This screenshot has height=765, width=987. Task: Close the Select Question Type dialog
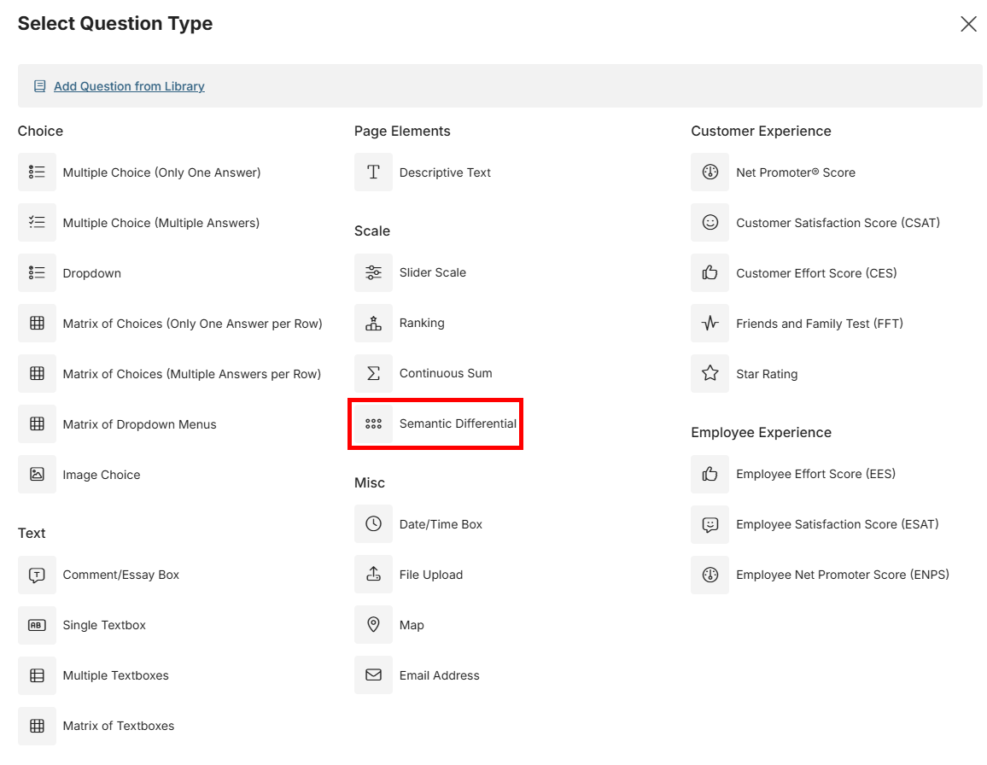pos(968,24)
